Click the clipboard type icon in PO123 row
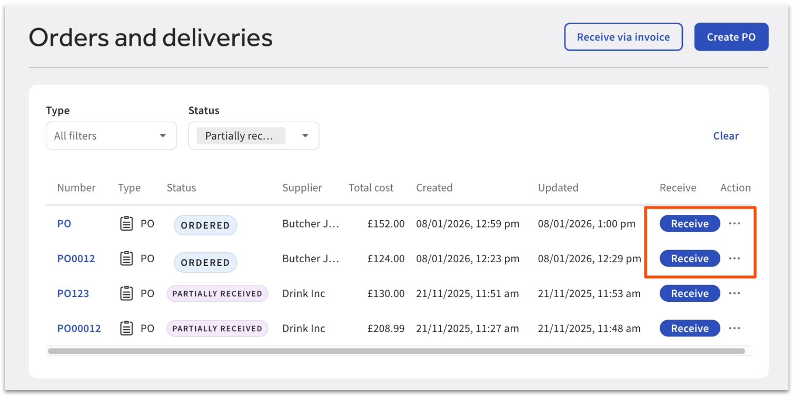Screen dimensions: 793x396 126,293
